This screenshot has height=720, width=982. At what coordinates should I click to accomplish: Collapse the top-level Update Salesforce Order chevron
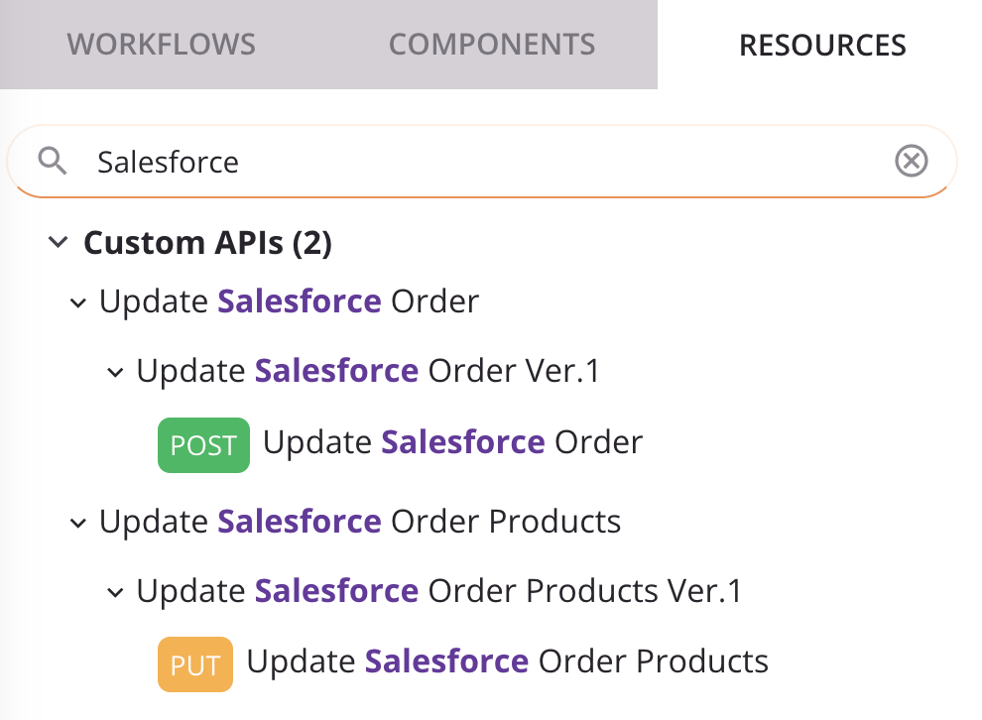78,302
